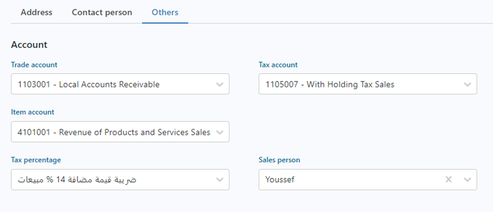The image size is (493, 212).
Task: Click the Tax percentage chevron arrow
Action: tap(220, 179)
